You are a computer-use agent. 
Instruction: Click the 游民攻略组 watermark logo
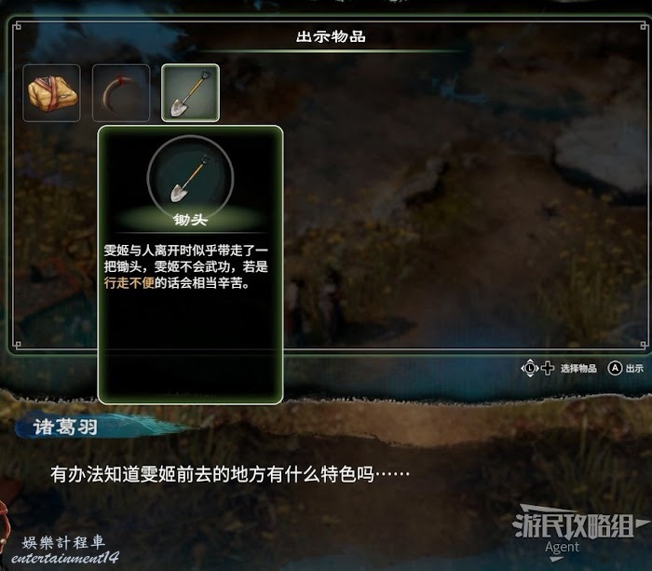pyautogui.click(x=574, y=526)
